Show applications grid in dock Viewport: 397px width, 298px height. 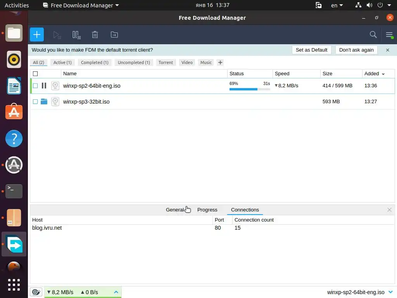14,285
